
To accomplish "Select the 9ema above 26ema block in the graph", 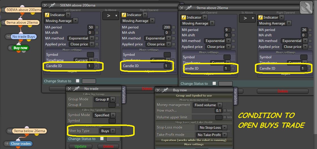I will (x=22, y=23).
